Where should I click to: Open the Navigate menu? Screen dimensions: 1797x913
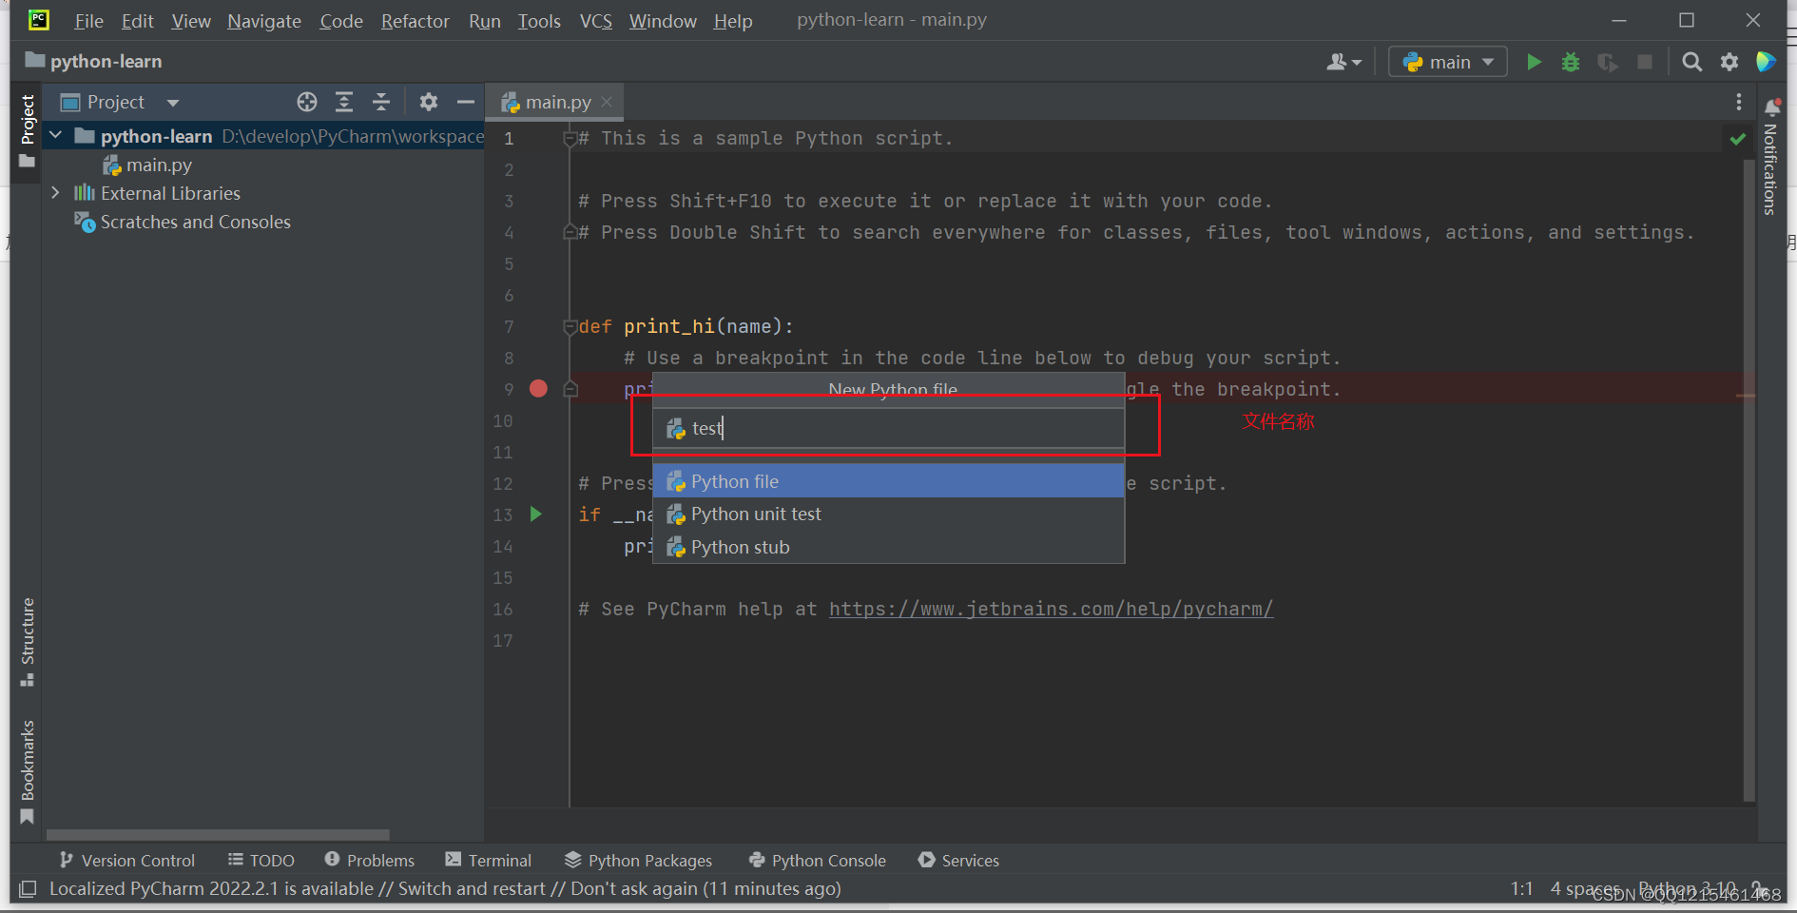pyautogui.click(x=264, y=21)
